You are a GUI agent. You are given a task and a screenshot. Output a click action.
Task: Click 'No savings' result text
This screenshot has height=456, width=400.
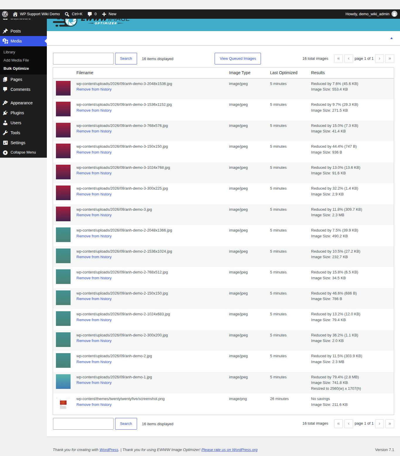[320, 399]
